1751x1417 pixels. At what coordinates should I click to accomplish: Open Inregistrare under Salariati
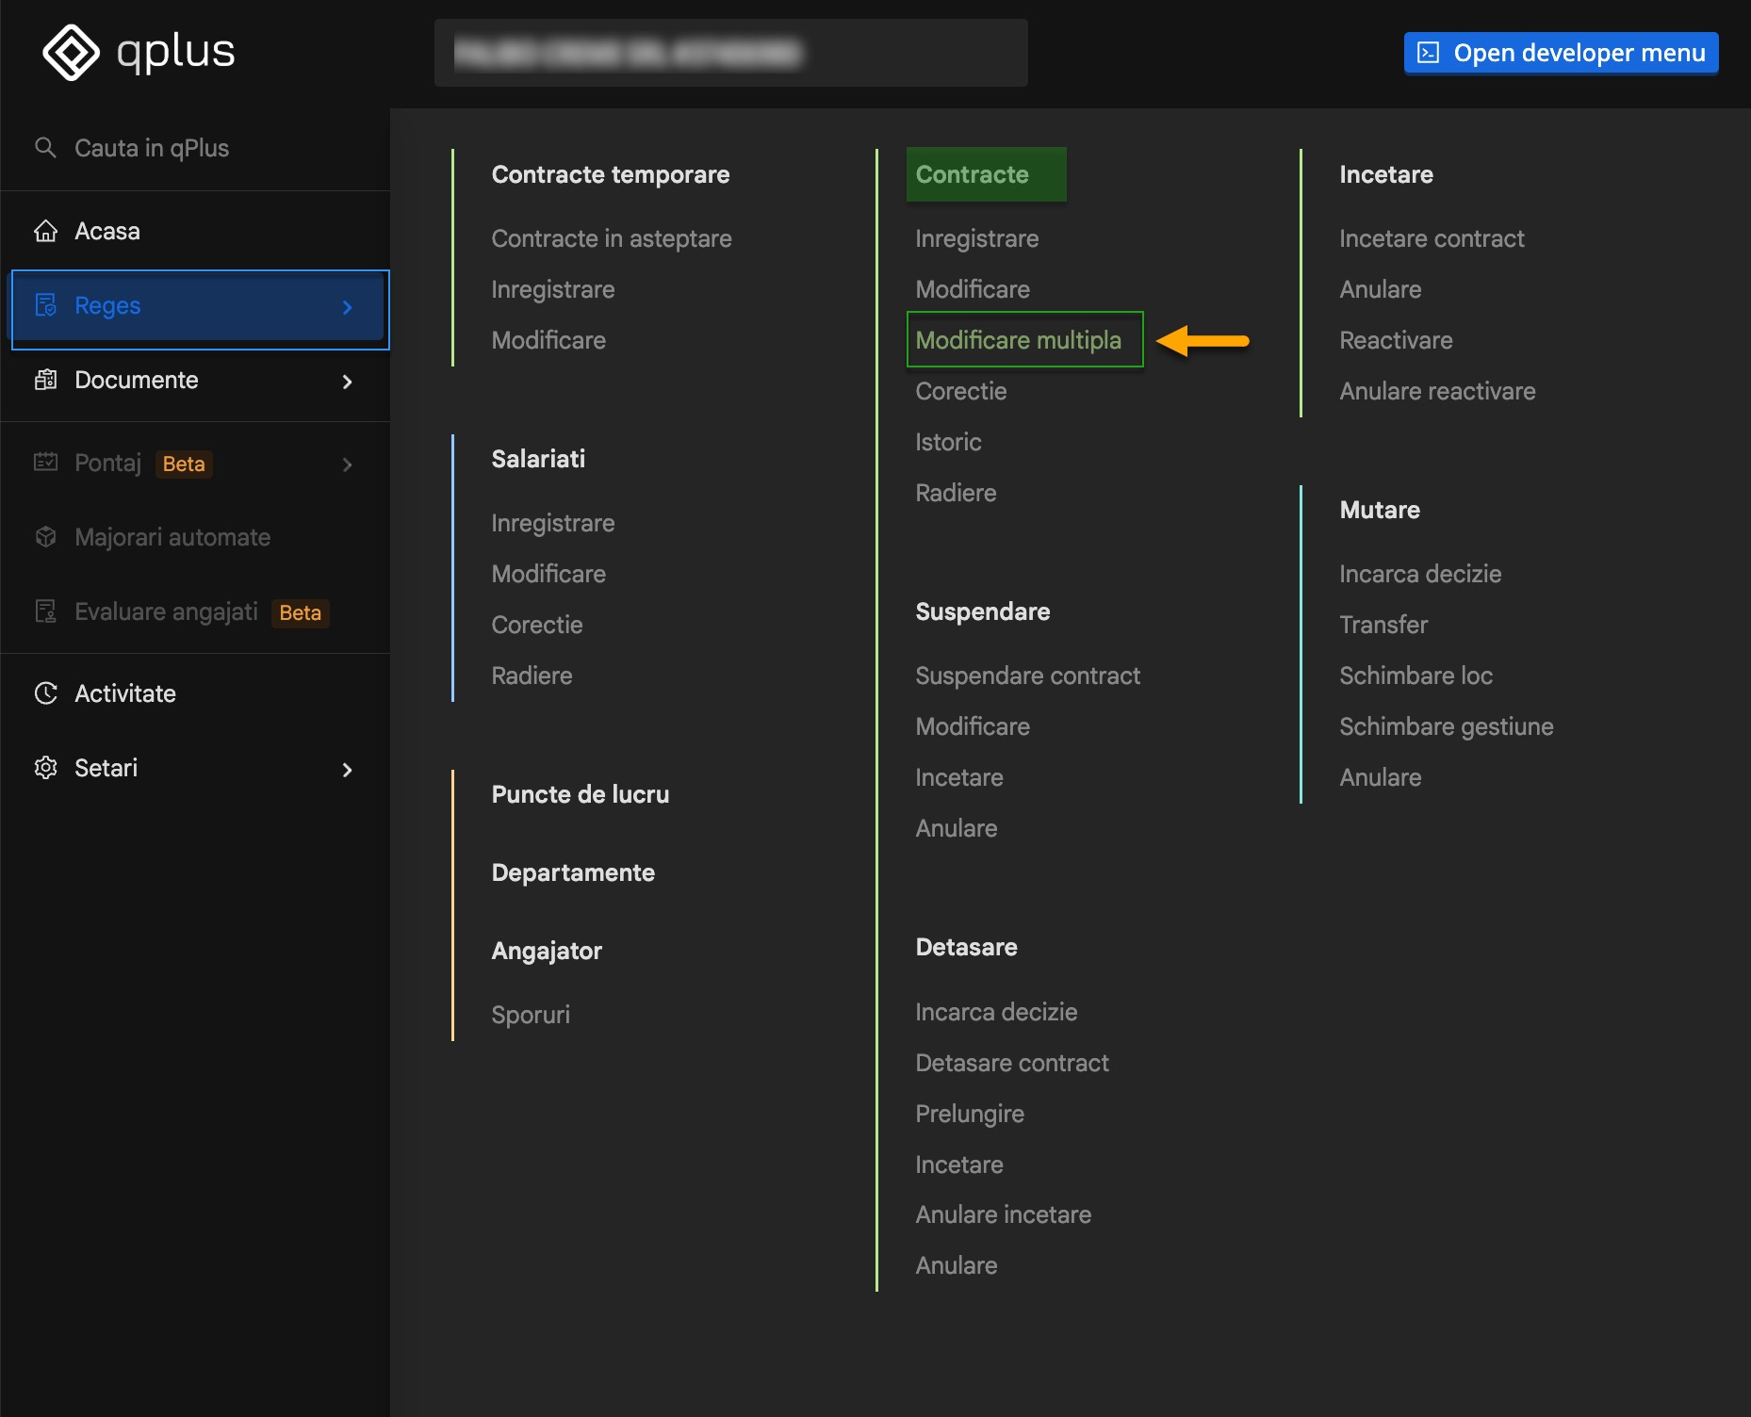pyautogui.click(x=553, y=523)
